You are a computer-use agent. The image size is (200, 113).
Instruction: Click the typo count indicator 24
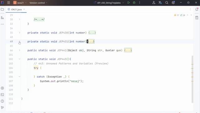(x=182, y=15)
